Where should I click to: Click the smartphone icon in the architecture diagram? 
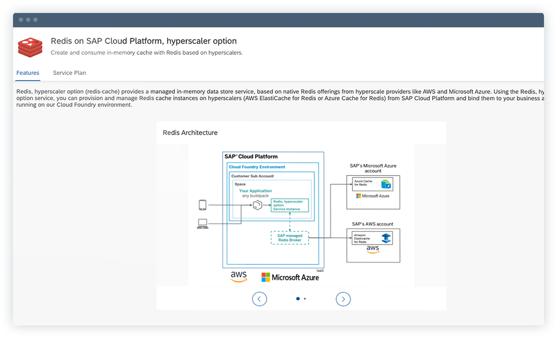pyautogui.click(x=202, y=204)
